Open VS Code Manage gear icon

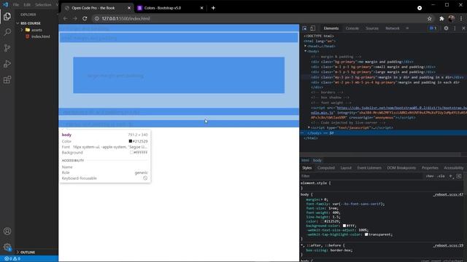[x=7, y=247]
